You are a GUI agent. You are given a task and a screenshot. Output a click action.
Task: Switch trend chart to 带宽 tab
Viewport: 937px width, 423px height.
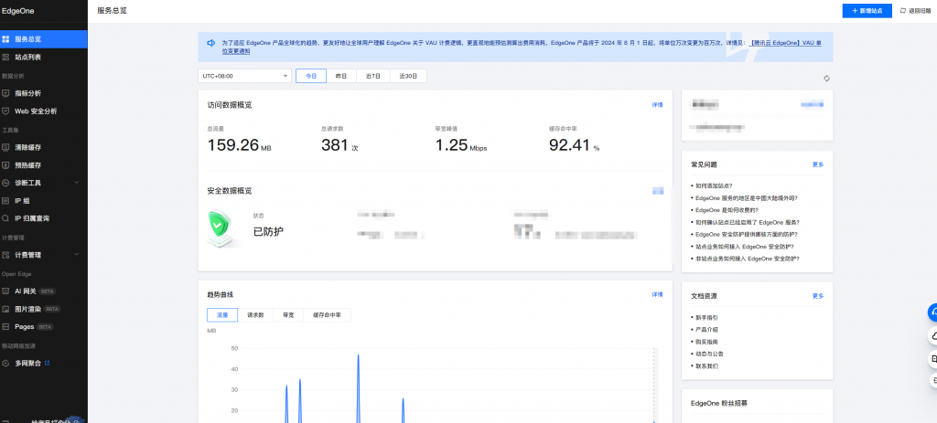click(x=288, y=315)
